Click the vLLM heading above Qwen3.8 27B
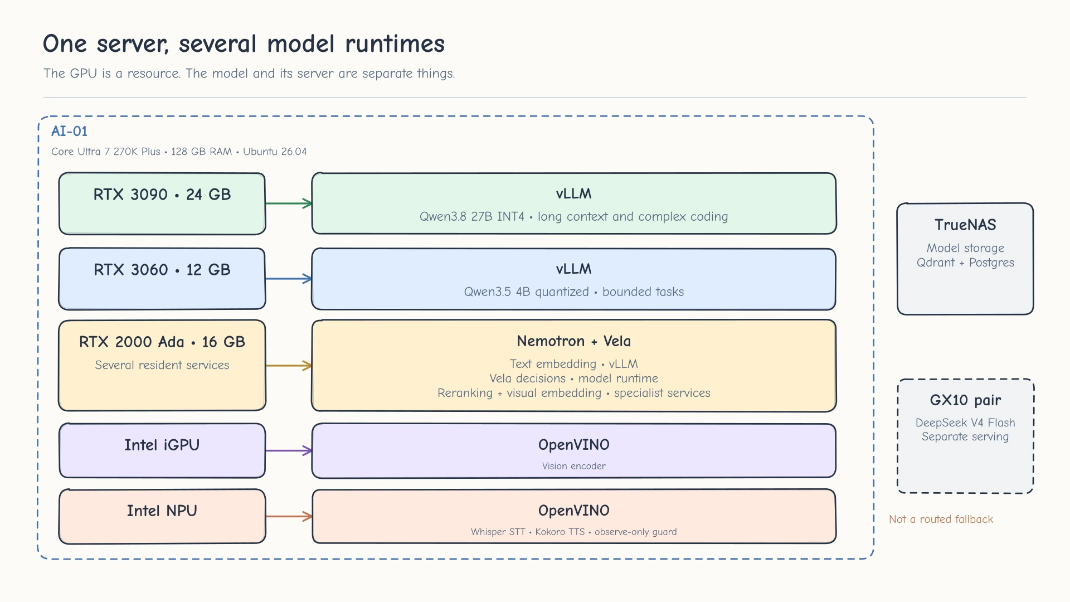This screenshot has width=1070, height=602. [x=573, y=193]
